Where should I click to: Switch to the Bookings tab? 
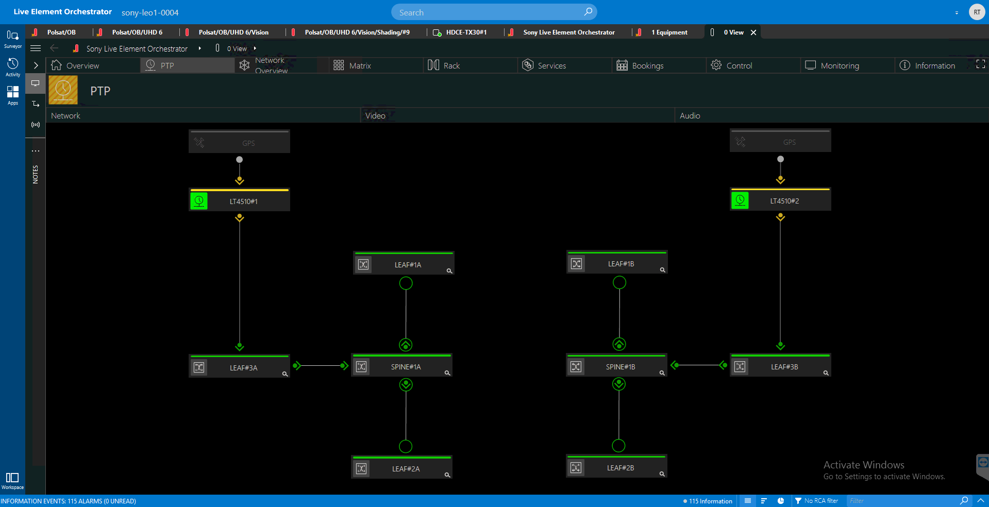point(659,65)
